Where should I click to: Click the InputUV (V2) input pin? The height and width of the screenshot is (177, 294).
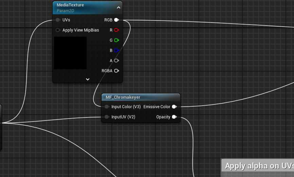107,117
